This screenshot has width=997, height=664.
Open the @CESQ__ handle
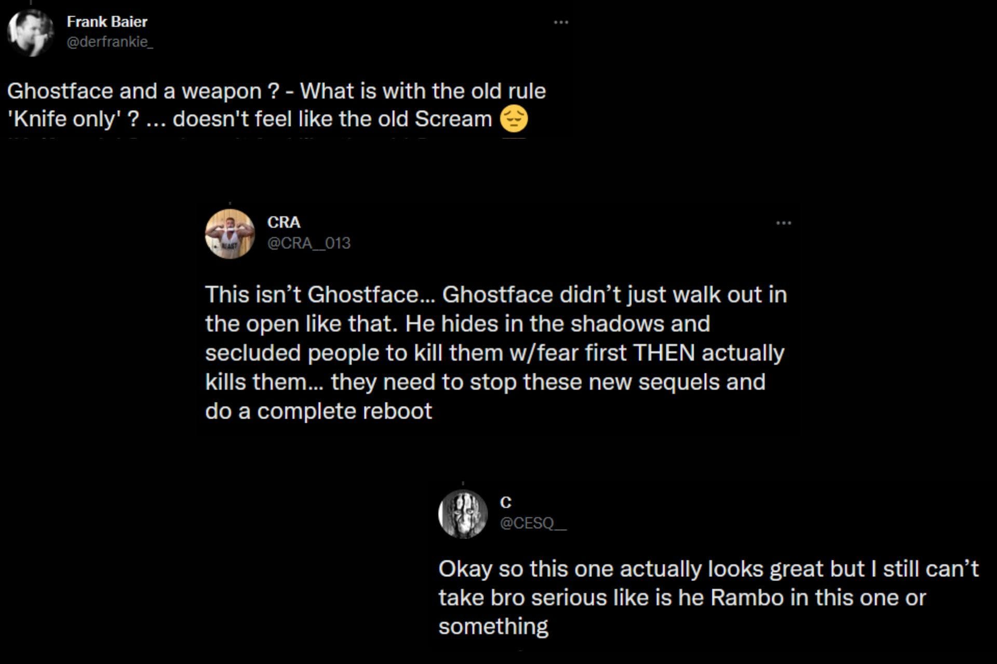point(533,523)
